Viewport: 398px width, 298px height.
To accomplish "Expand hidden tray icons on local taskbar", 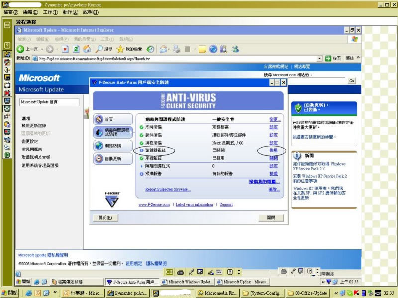I will coord(336,293).
